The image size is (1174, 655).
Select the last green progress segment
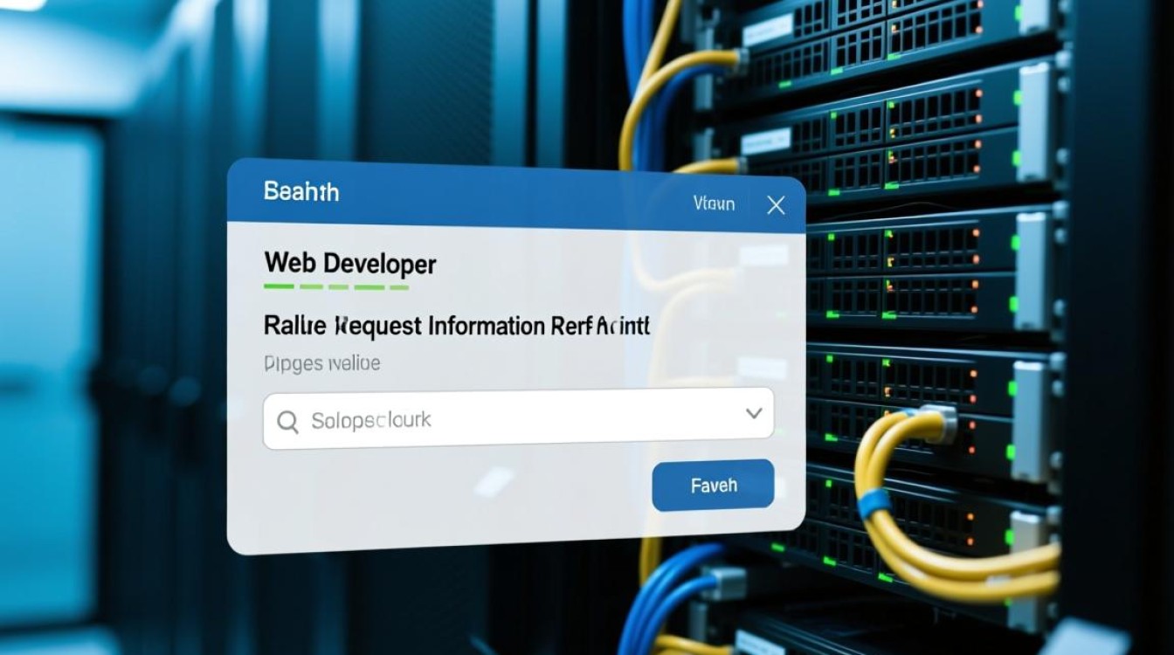[398, 286]
